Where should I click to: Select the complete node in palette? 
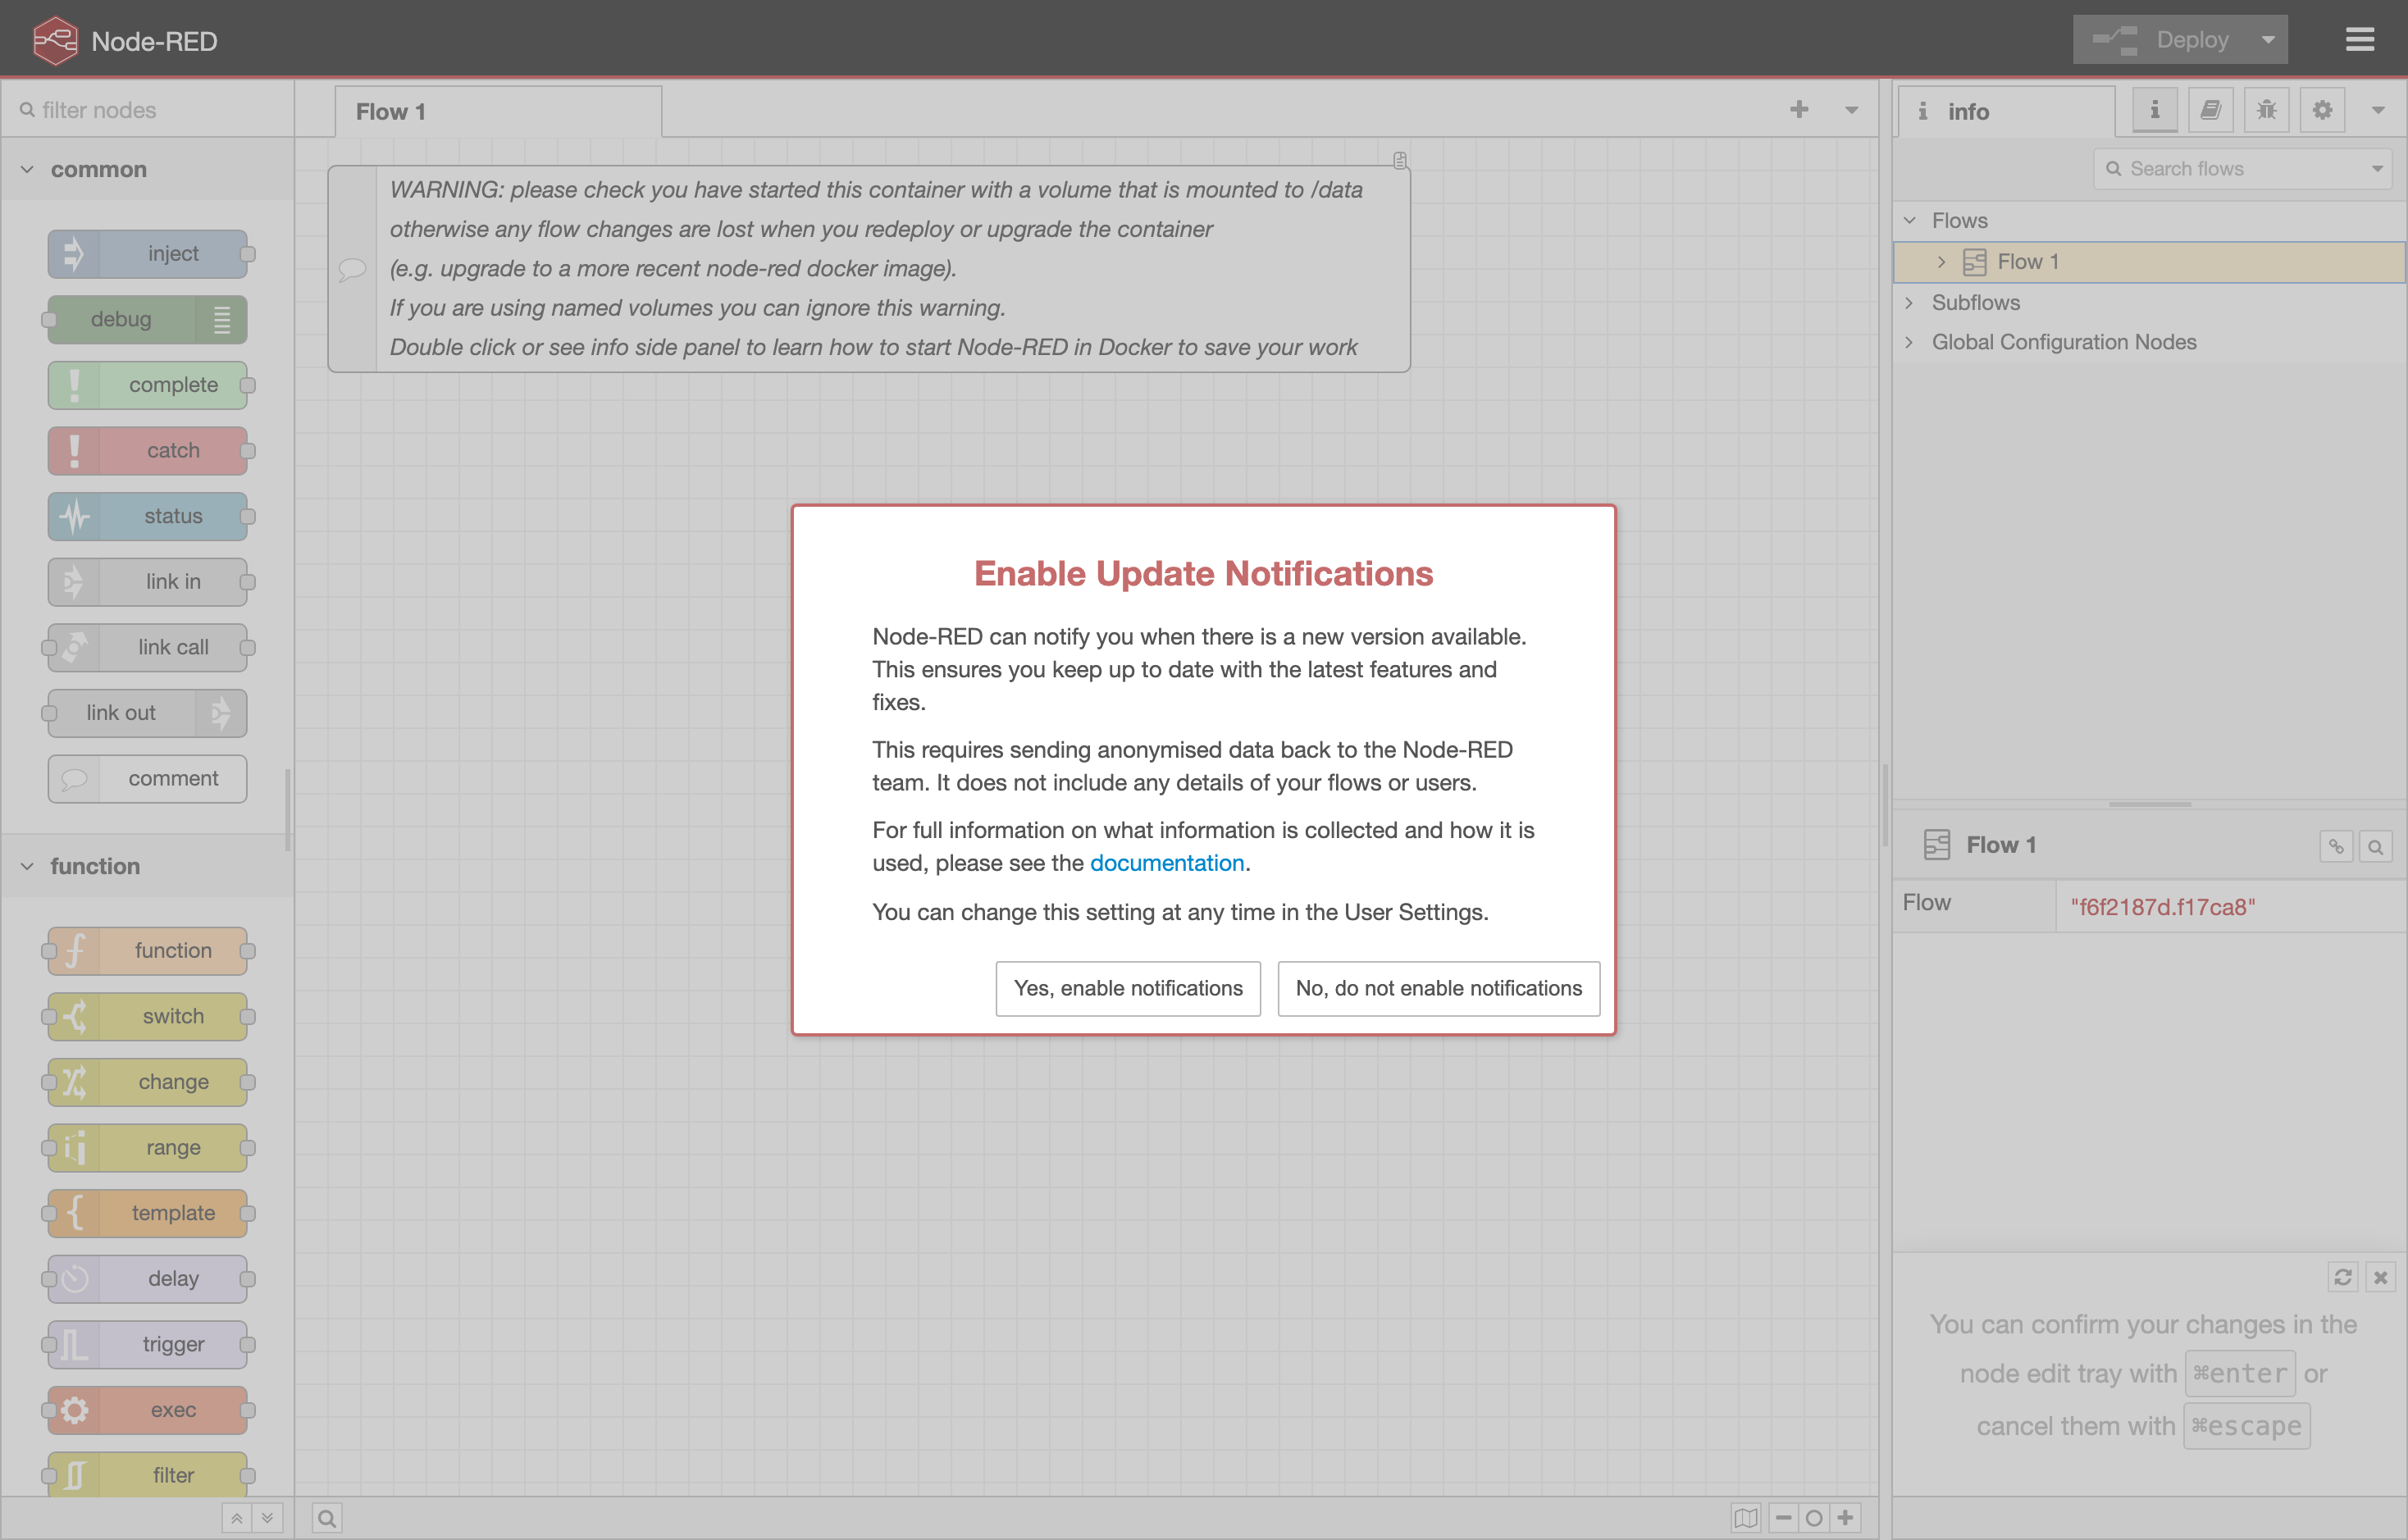click(x=148, y=385)
